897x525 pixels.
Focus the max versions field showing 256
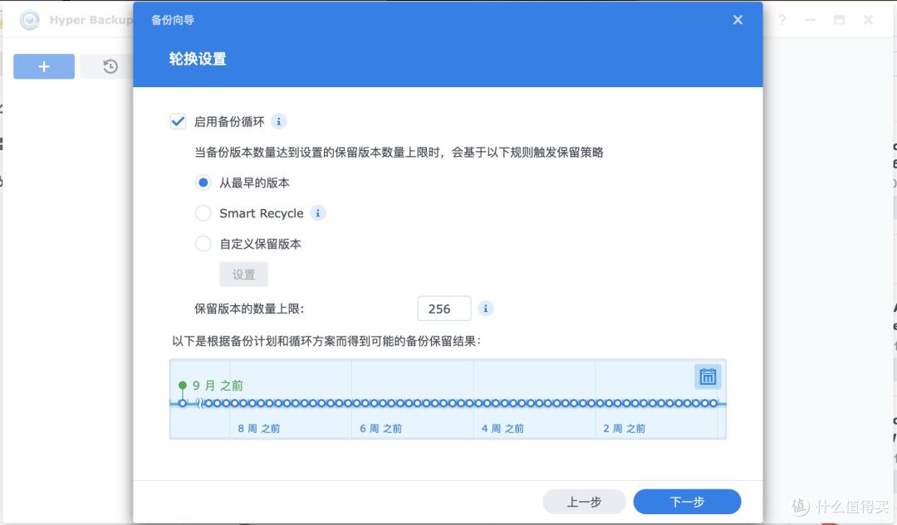pos(444,309)
